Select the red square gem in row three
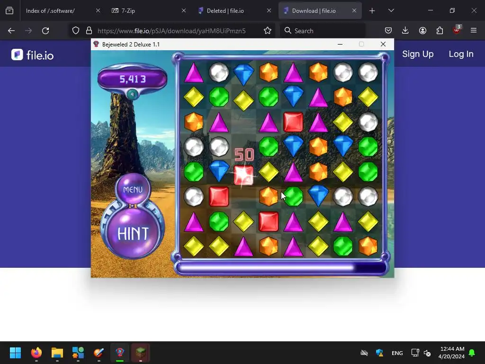This screenshot has width=485, height=364. [293, 122]
